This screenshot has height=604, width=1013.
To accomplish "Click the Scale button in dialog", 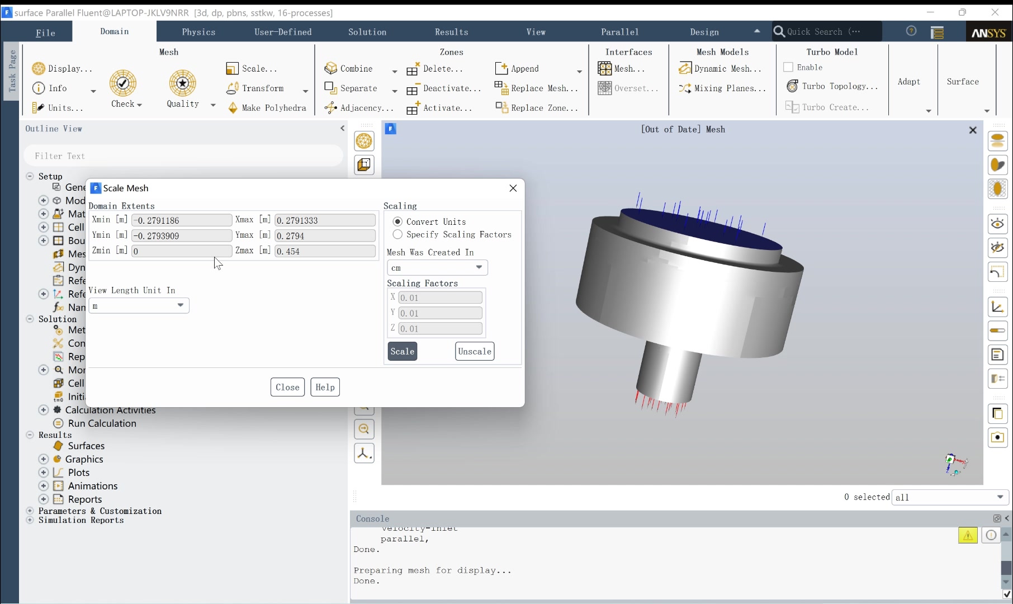I will point(403,351).
